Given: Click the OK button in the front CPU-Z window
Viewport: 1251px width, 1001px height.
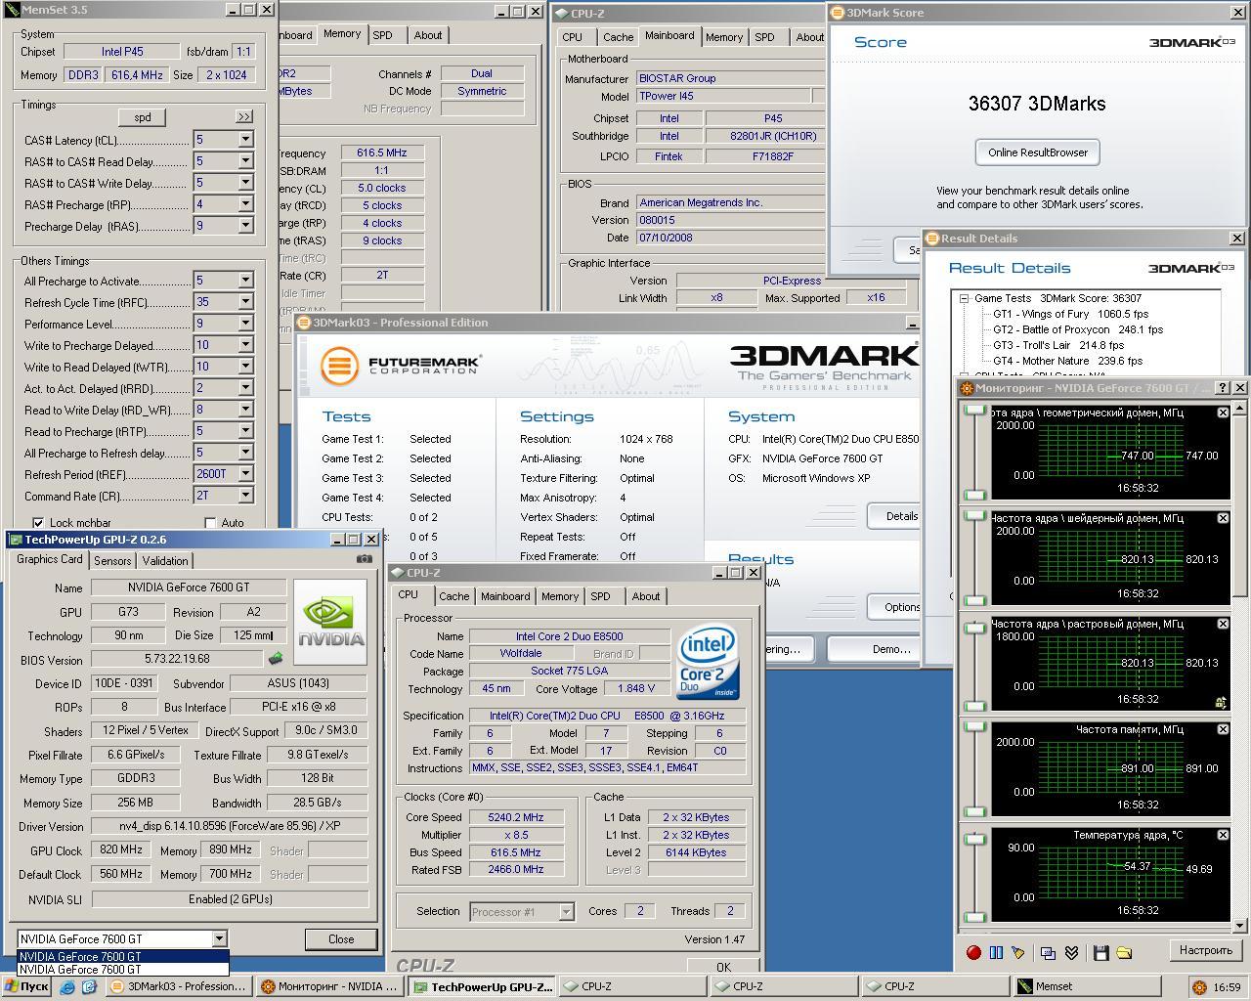Looking at the screenshot, I should (x=723, y=967).
